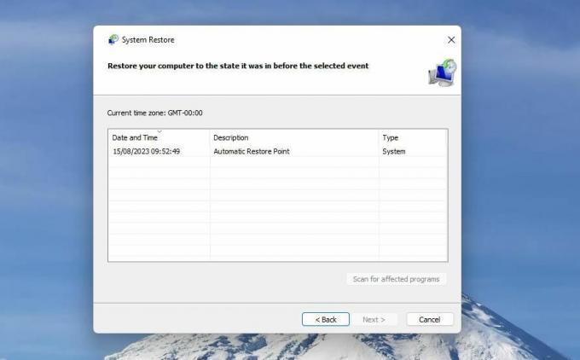Viewport: 580px width, 360px height.
Task: Sort by Date and Time column header
Action: coord(159,137)
